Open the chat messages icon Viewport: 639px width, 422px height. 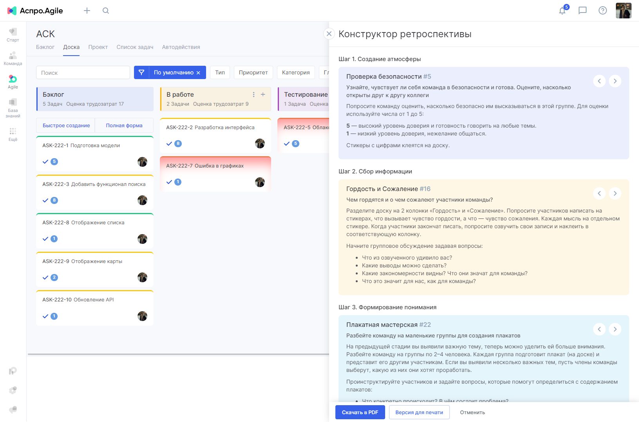tap(583, 11)
